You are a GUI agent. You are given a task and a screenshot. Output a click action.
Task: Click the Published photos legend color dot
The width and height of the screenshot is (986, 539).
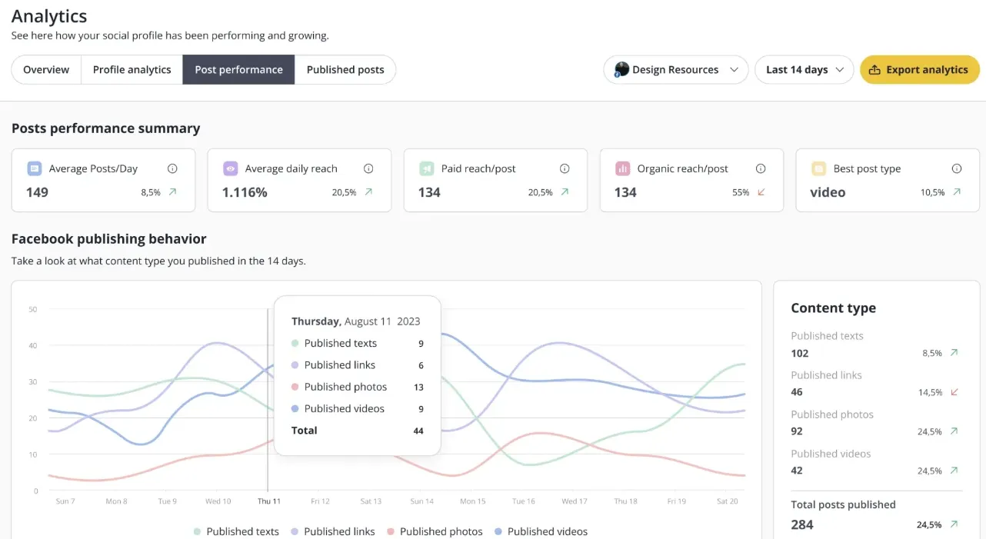[391, 531]
